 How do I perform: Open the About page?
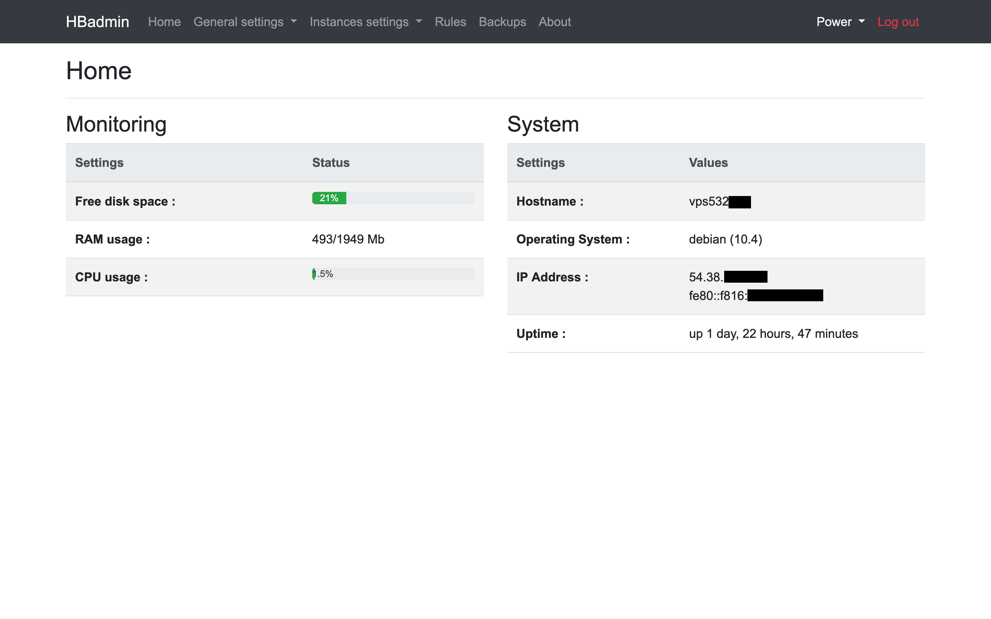point(554,22)
